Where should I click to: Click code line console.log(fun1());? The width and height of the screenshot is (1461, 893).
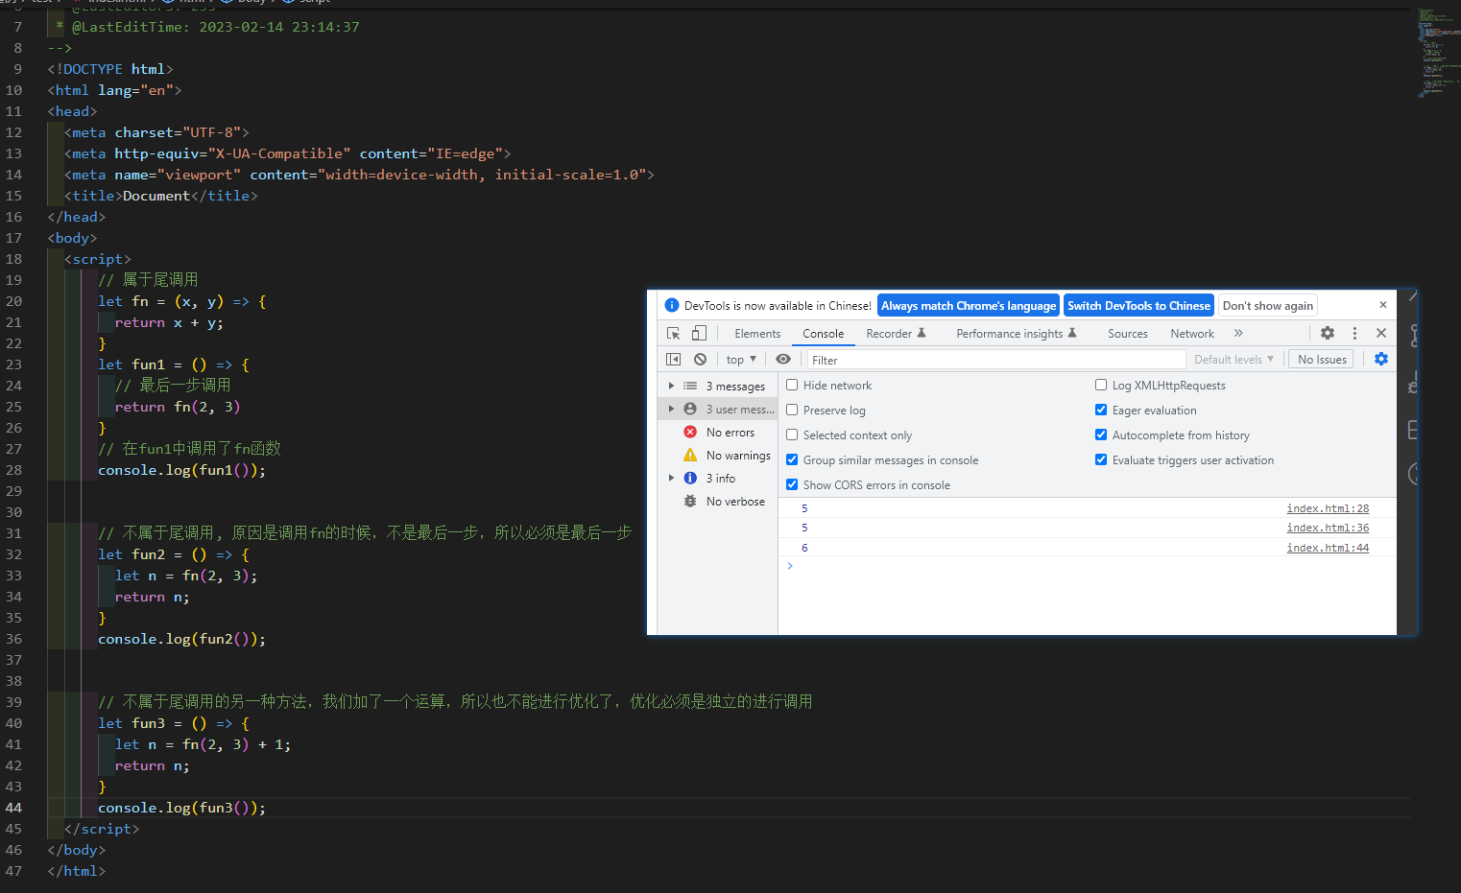pos(181,470)
